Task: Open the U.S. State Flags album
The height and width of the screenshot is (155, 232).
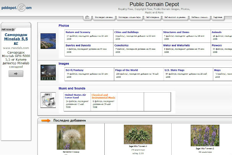Action: coord(174,70)
